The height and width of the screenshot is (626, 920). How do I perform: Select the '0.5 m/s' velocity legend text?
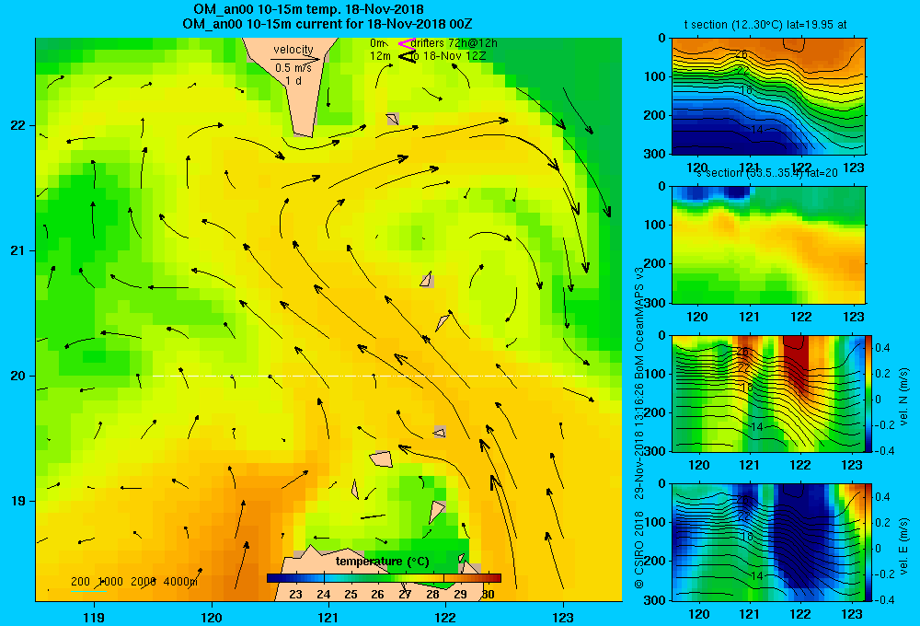pyautogui.click(x=293, y=68)
